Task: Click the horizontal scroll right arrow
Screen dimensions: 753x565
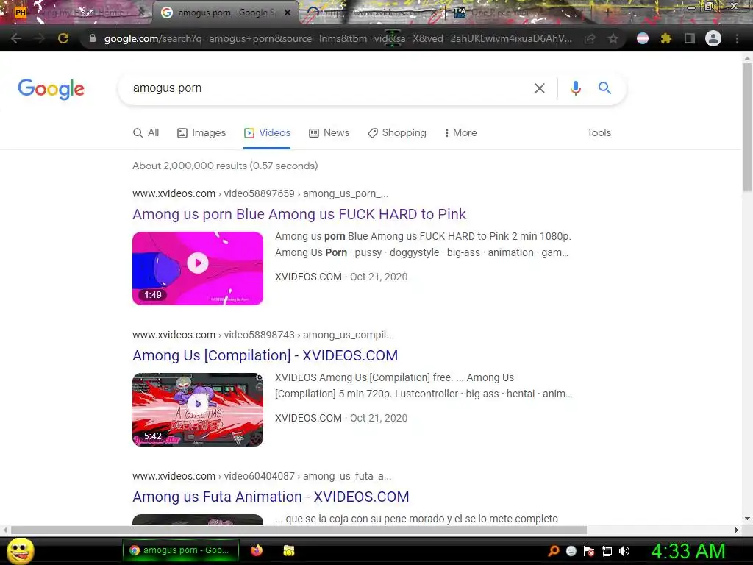Action: (737, 530)
